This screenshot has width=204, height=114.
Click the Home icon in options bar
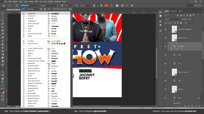click(4, 6)
